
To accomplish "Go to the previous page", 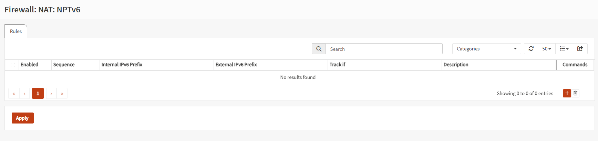I will click(x=24, y=93).
